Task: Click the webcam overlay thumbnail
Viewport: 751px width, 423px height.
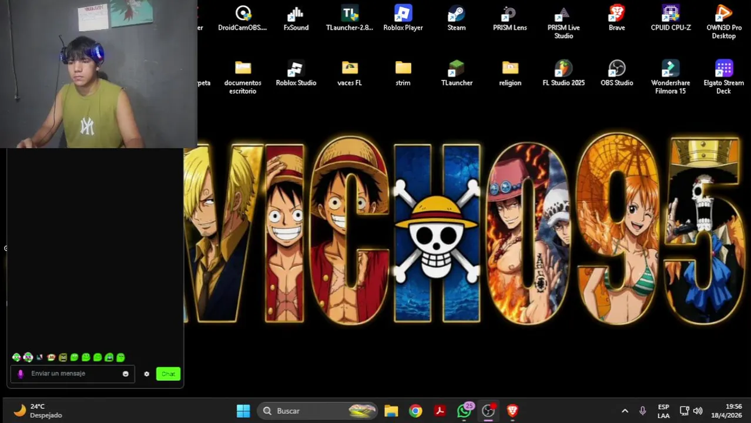Action: coord(98,74)
